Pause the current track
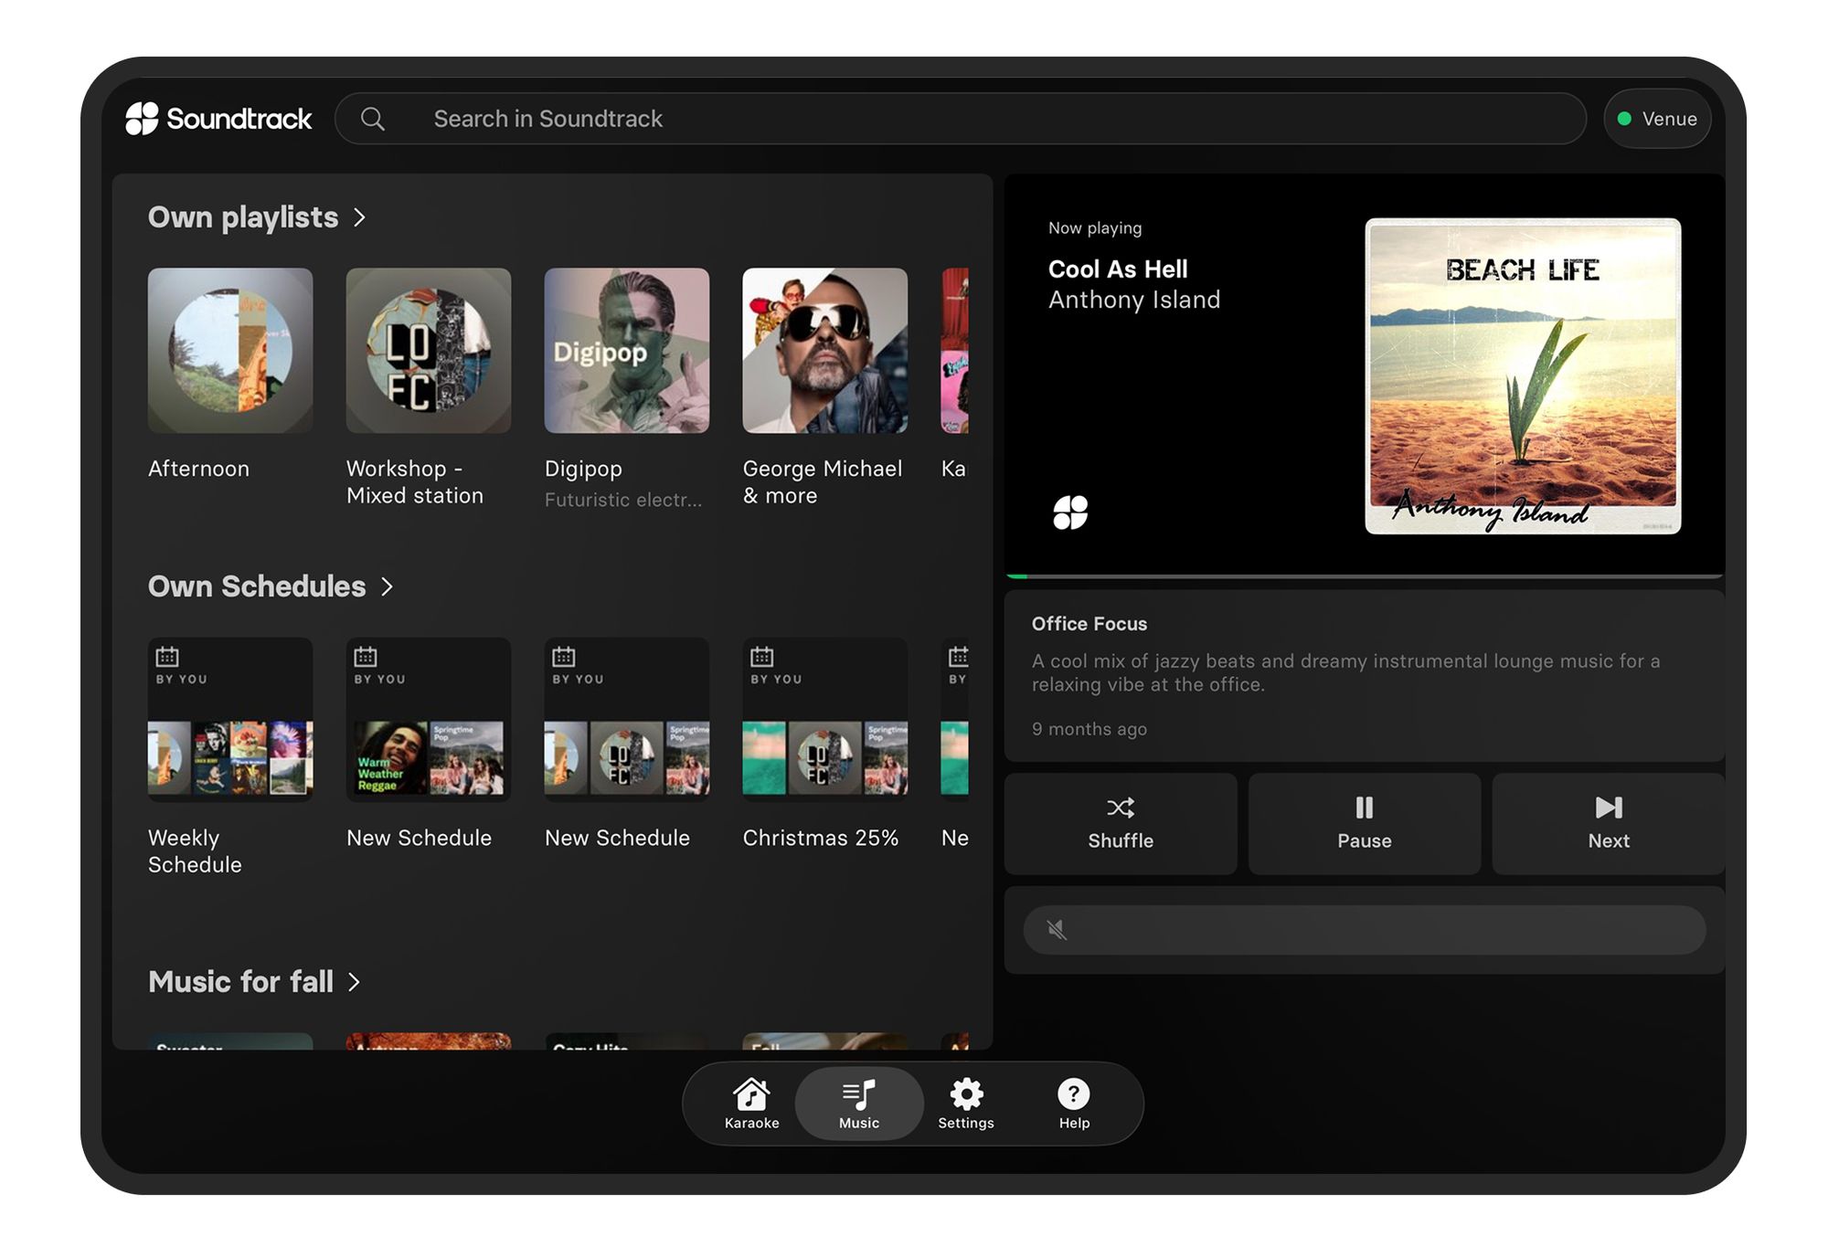Viewport: 1828px width, 1257px height. [x=1364, y=823]
